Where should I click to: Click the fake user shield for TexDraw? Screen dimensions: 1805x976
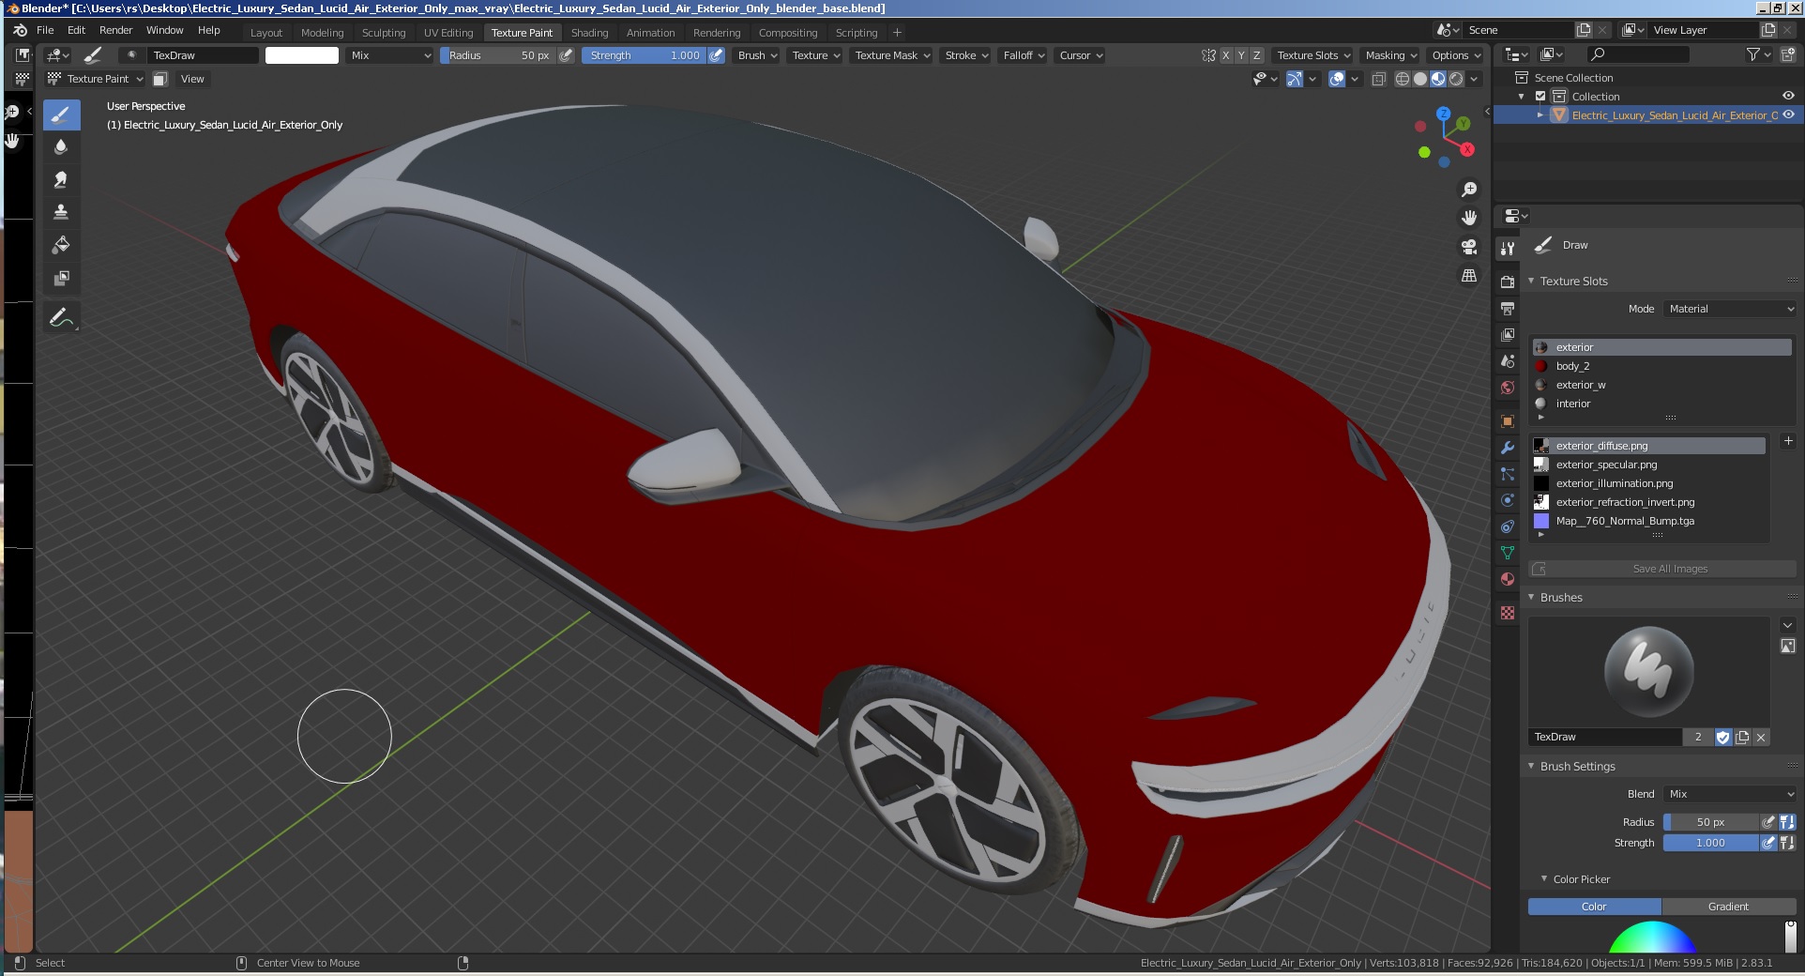tap(1722, 738)
